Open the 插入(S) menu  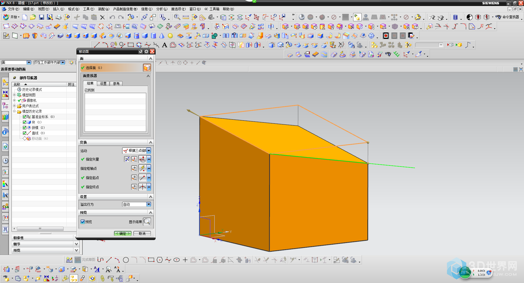coord(58,9)
